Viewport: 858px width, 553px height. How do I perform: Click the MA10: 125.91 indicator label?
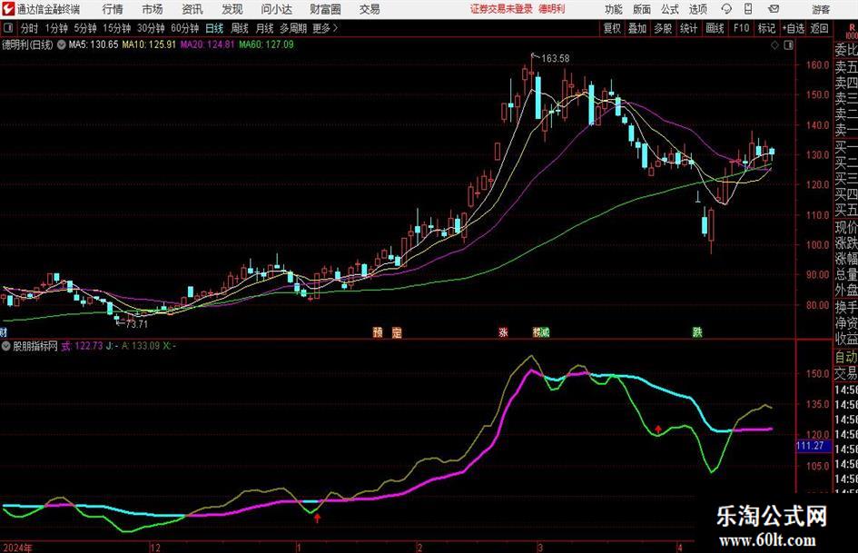click(x=149, y=44)
